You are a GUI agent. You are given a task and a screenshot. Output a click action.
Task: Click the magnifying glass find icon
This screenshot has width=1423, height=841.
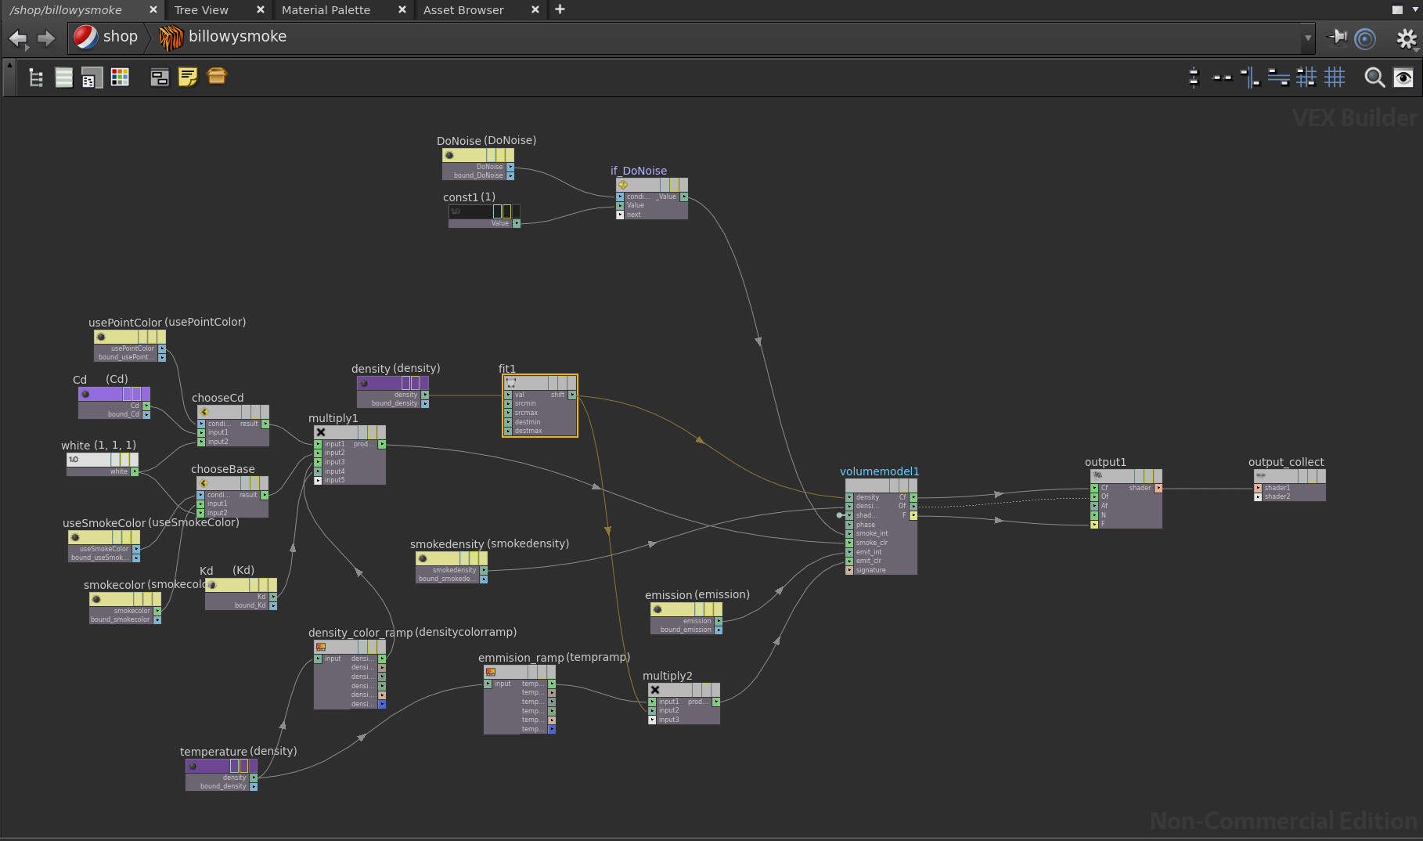(x=1374, y=77)
